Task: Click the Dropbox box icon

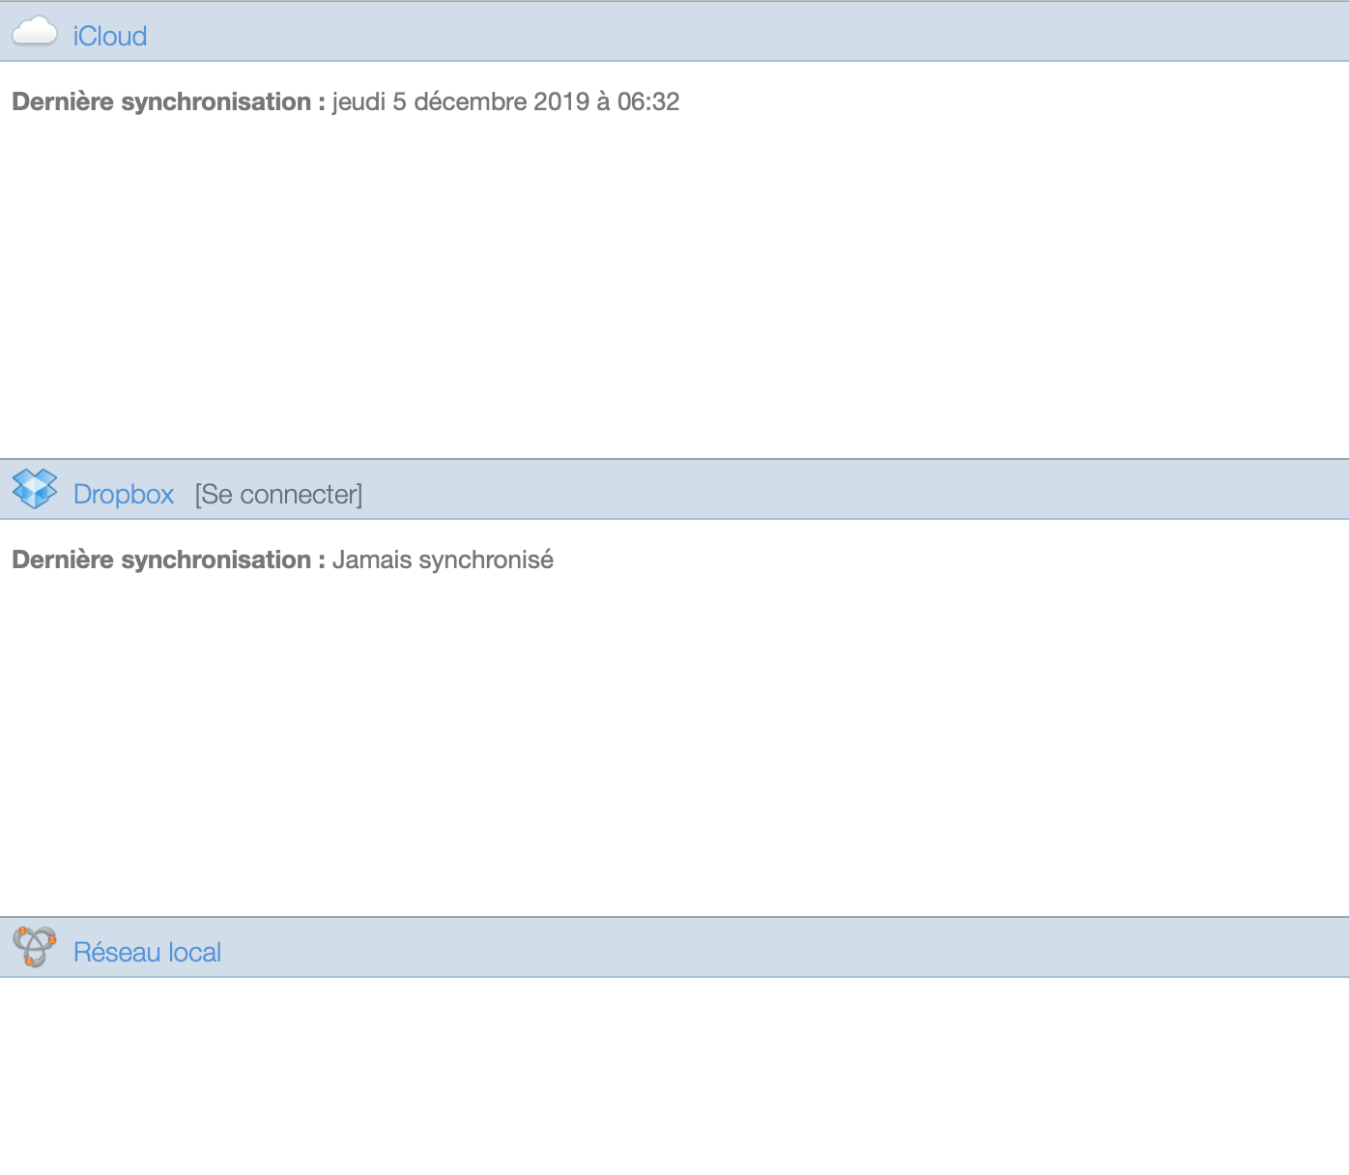Action: point(35,489)
